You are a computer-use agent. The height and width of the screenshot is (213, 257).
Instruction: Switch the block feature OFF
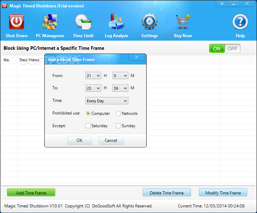232,48
